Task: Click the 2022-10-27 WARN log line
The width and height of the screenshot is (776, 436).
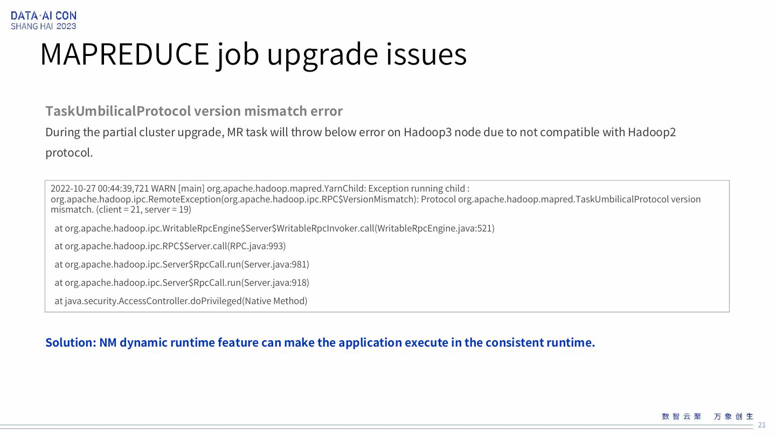Action: [260, 188]
